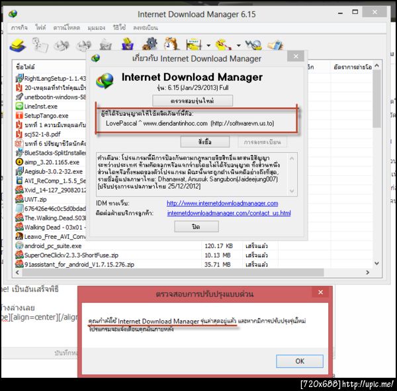397x391 pixels.
Task: Click the ตรวจสอบรุ่นใหม่ check-for-updates button
Action: click(x=193, y=101)
